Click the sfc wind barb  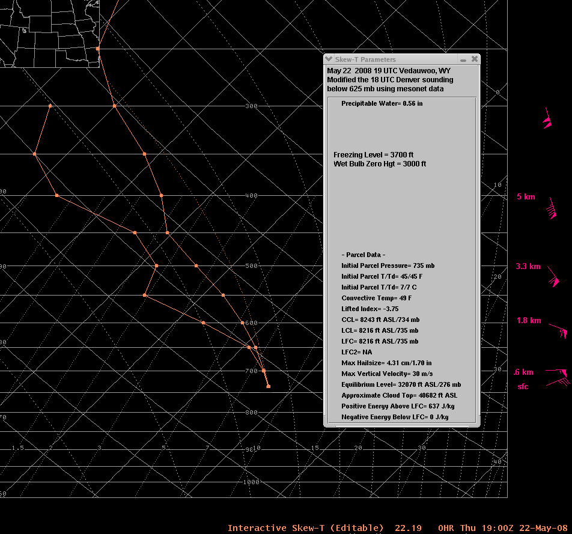click(x=558, y=382)
